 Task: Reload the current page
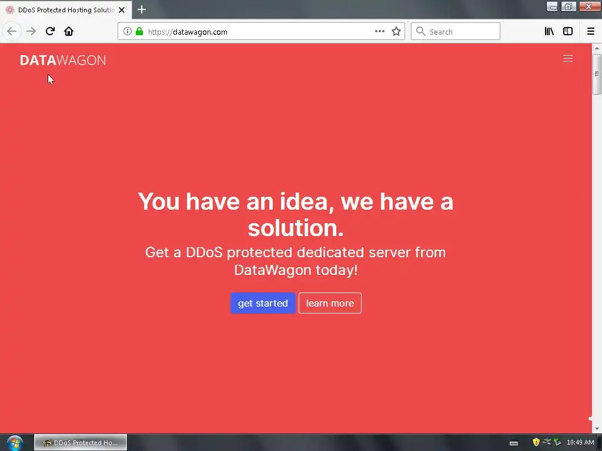[50, 32]
